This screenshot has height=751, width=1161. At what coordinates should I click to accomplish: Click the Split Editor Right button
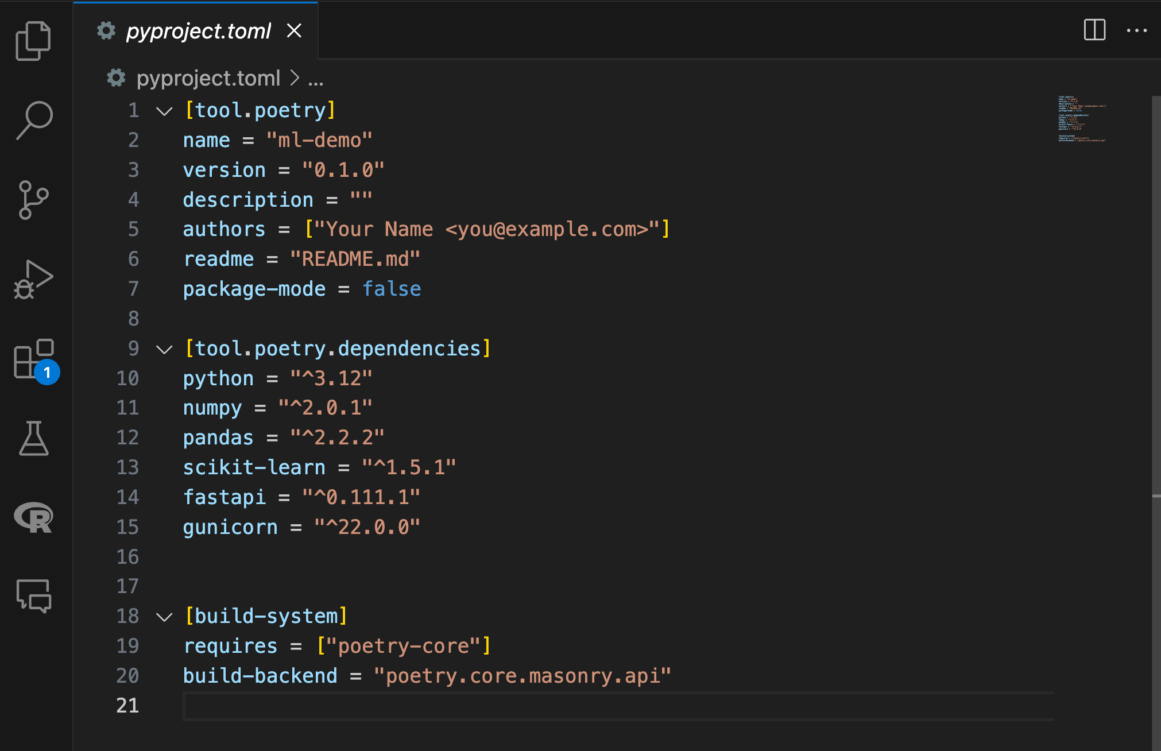[1094, 30]
